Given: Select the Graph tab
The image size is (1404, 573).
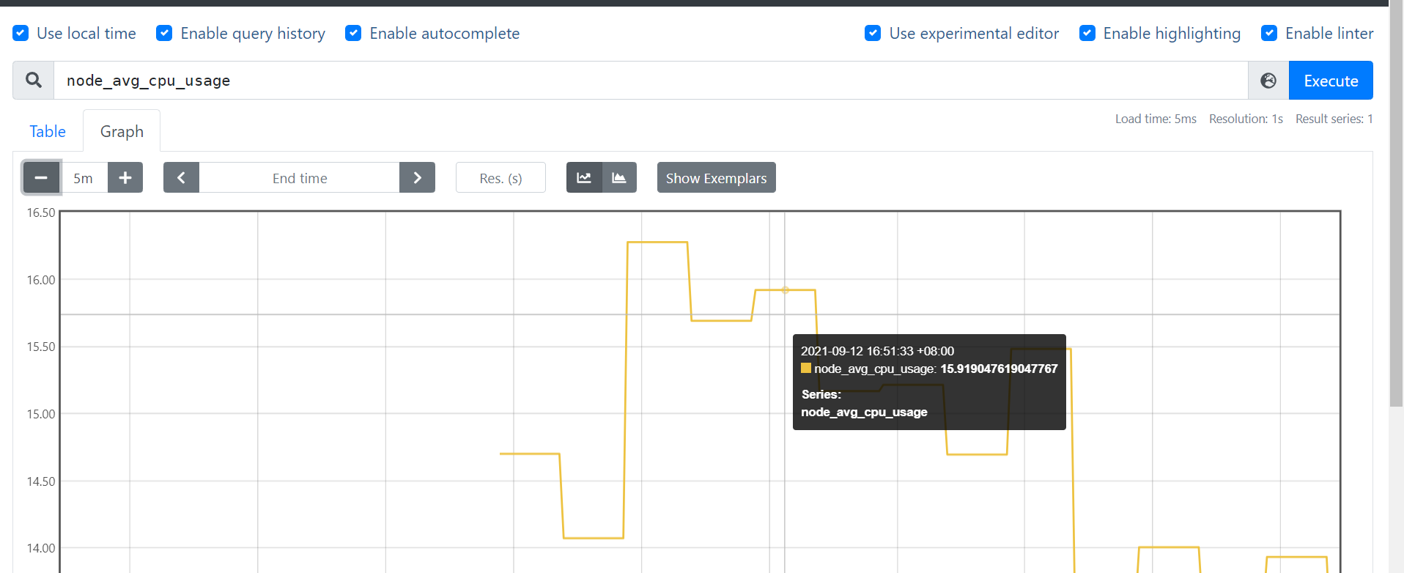Looking at the screenshot, I should coord(122,131).
